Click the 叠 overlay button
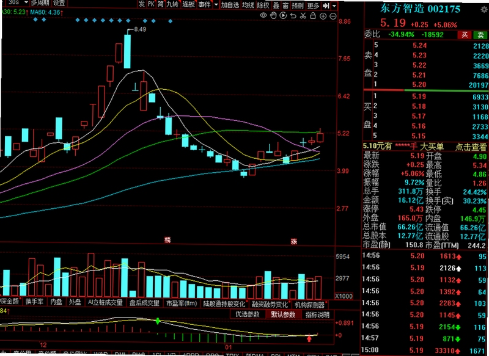 [276, 5]
